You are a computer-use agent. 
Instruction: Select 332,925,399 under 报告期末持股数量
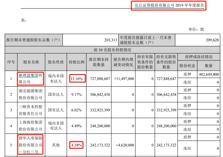[x=100, y=110]
